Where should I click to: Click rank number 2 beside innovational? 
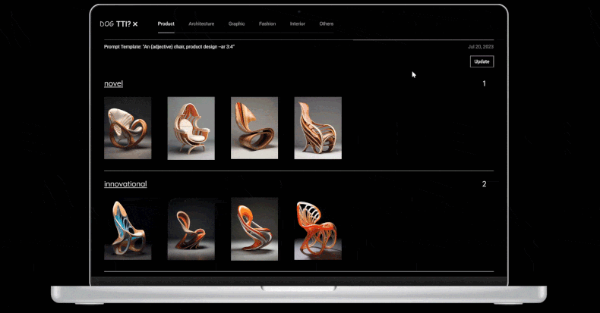484,184
